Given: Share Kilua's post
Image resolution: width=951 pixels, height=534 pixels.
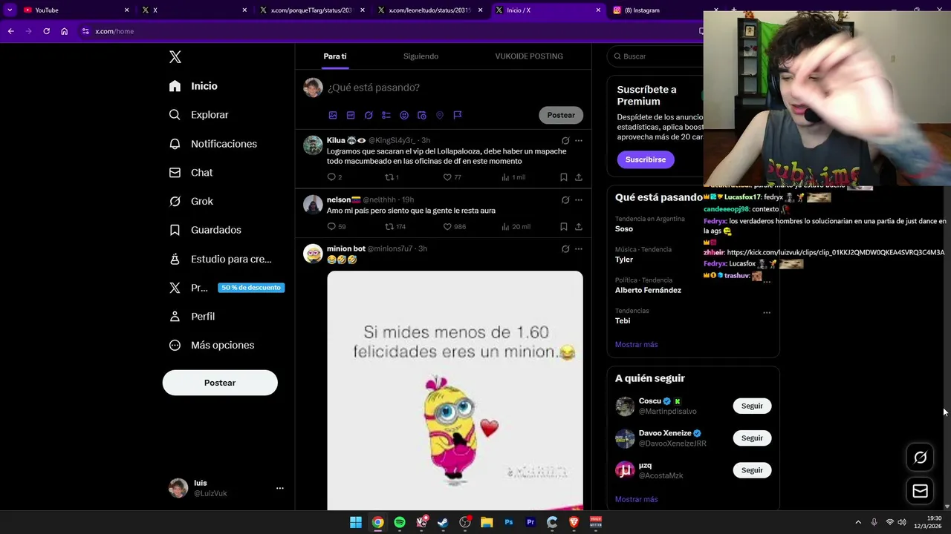Looking at the screenshot, I should tap(579, 177).
